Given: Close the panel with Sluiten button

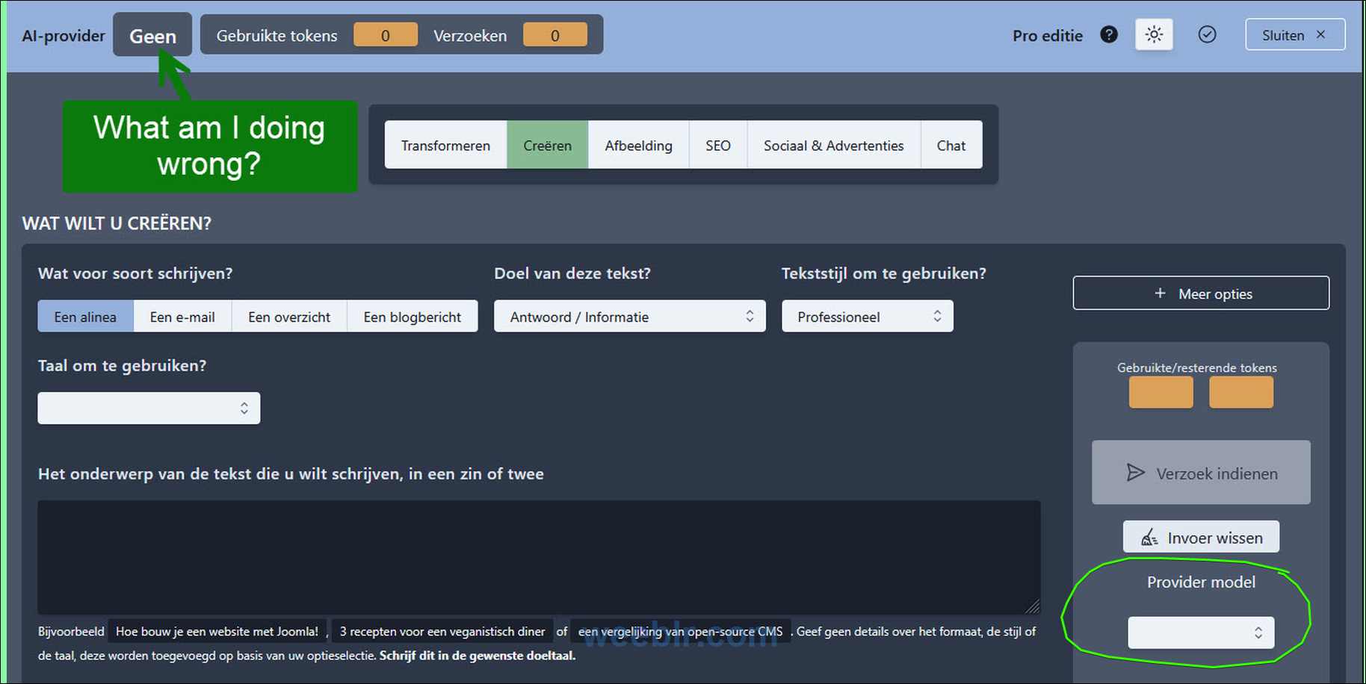Looking at the screenshot, I should 1294,35.
